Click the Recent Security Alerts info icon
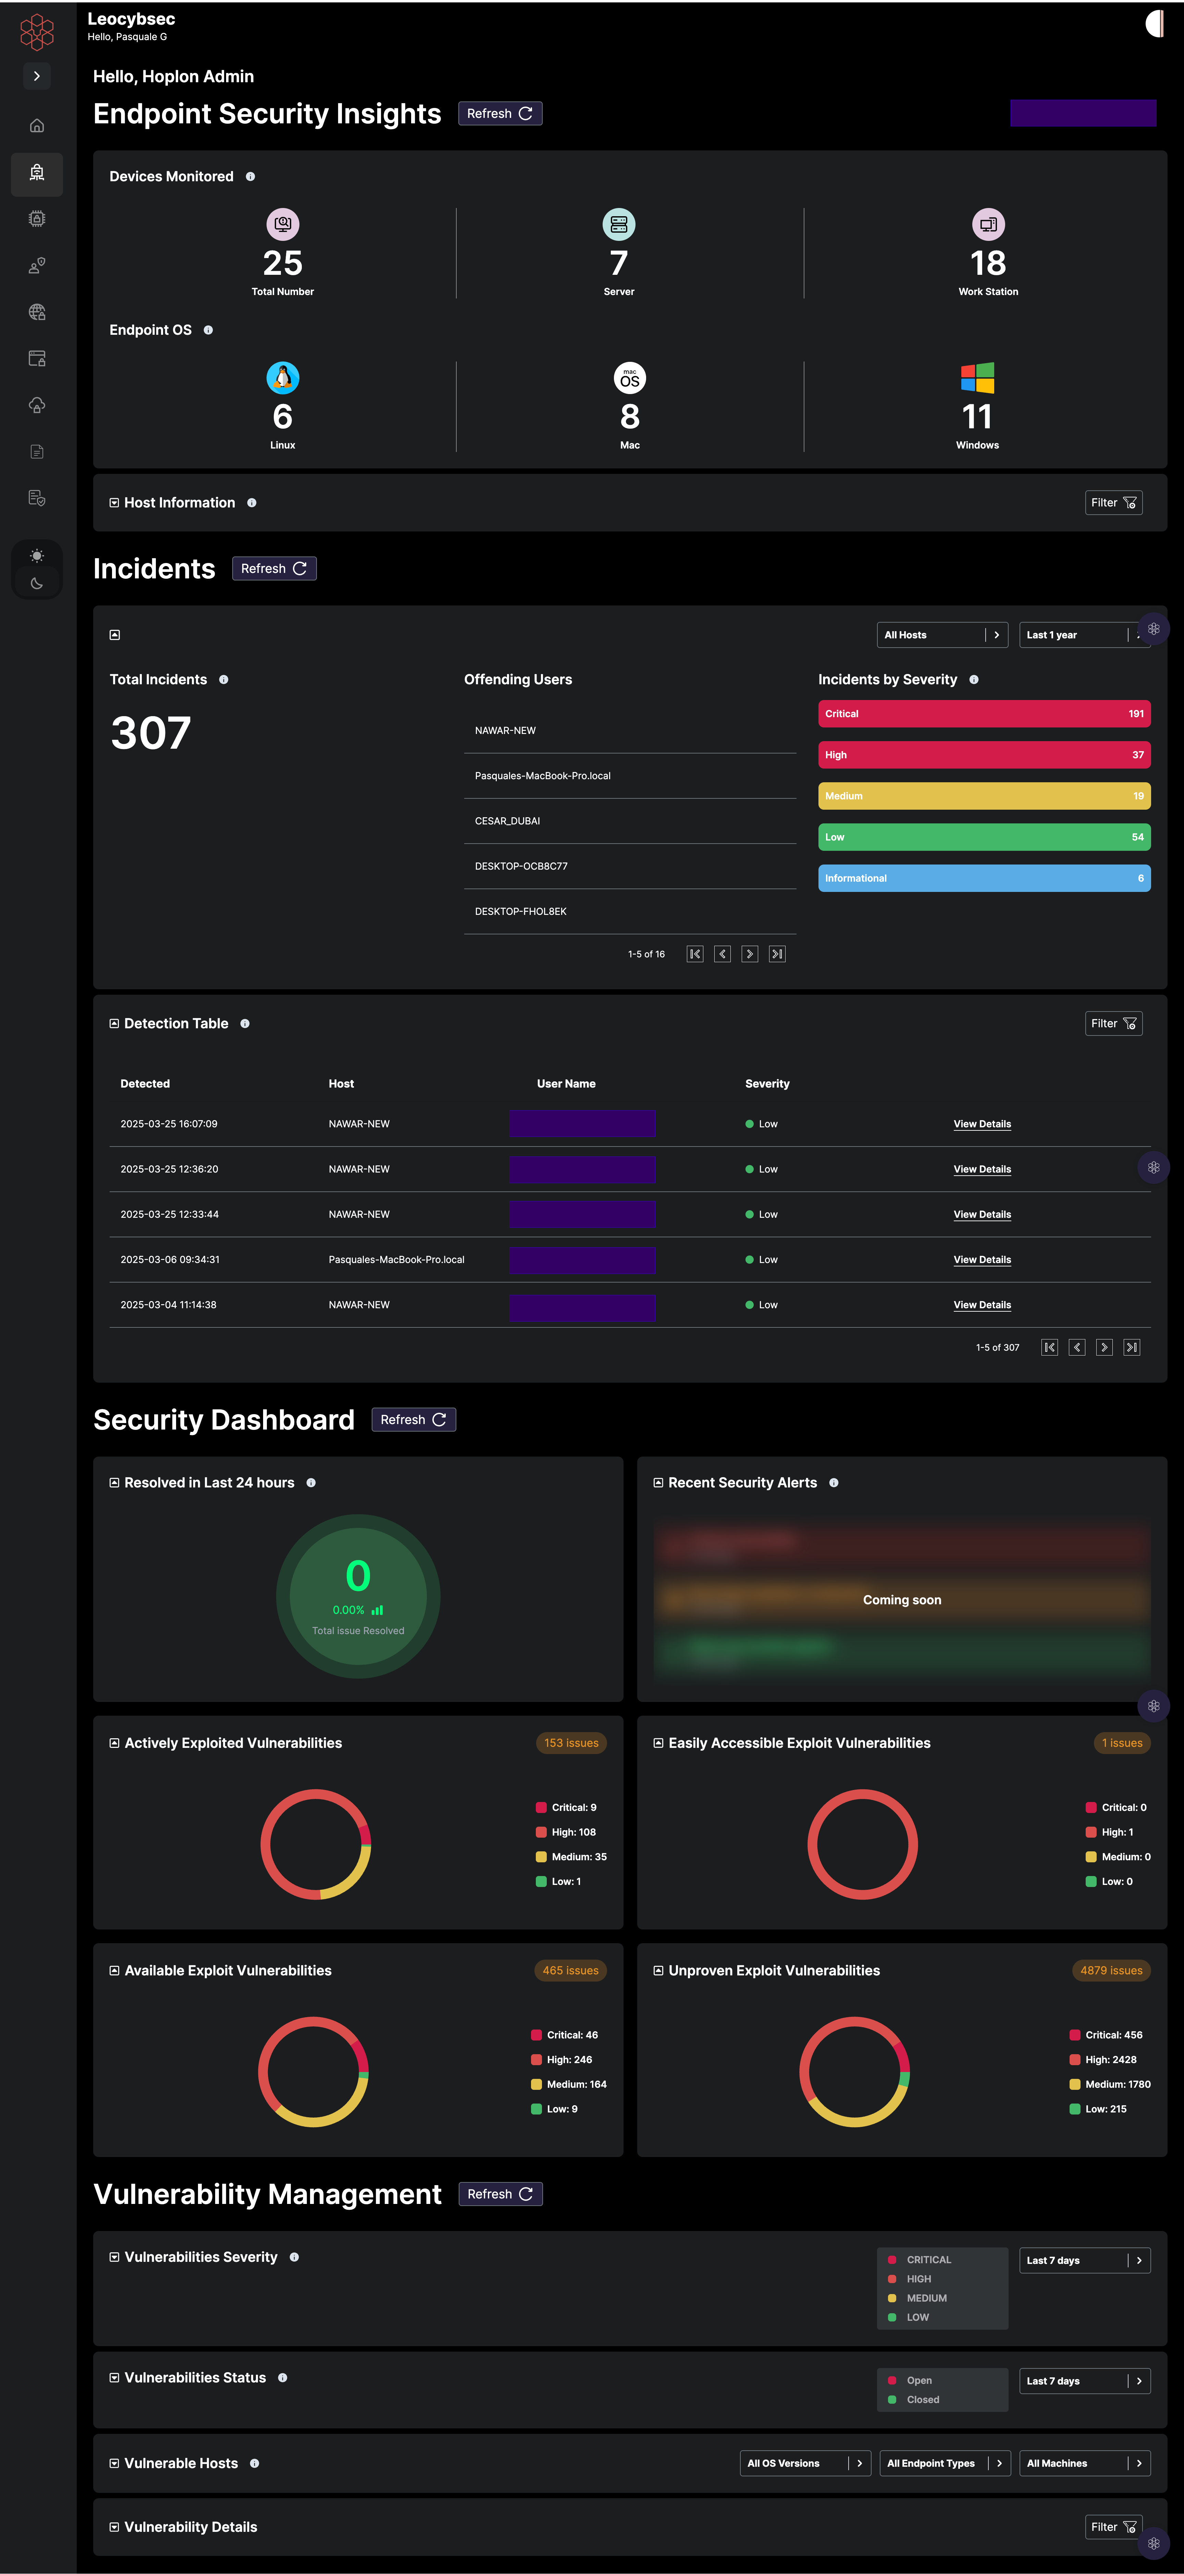This screenshot has width=1184, height=2574. [x=833, y=1484]
